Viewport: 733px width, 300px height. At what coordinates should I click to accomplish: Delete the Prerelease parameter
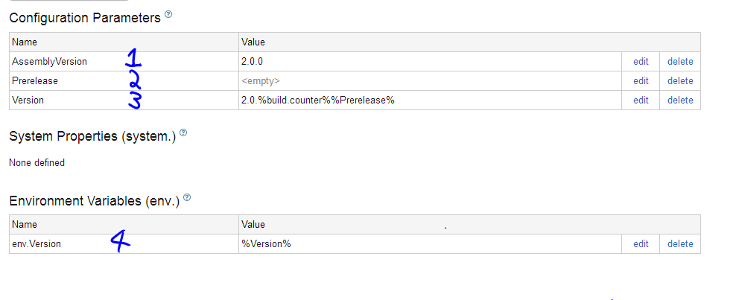pos(679,81)
